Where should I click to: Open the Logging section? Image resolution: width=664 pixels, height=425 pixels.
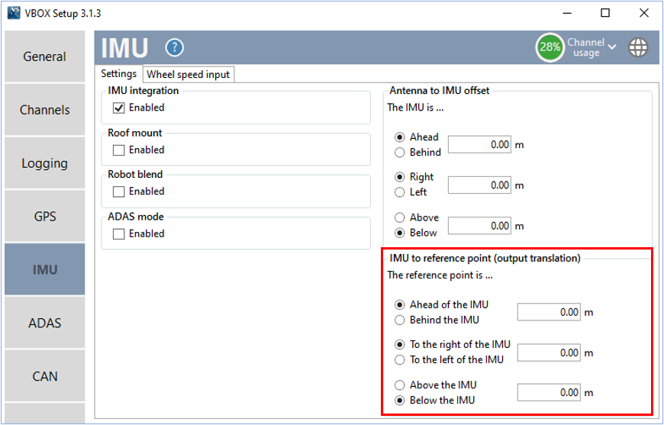44,163
